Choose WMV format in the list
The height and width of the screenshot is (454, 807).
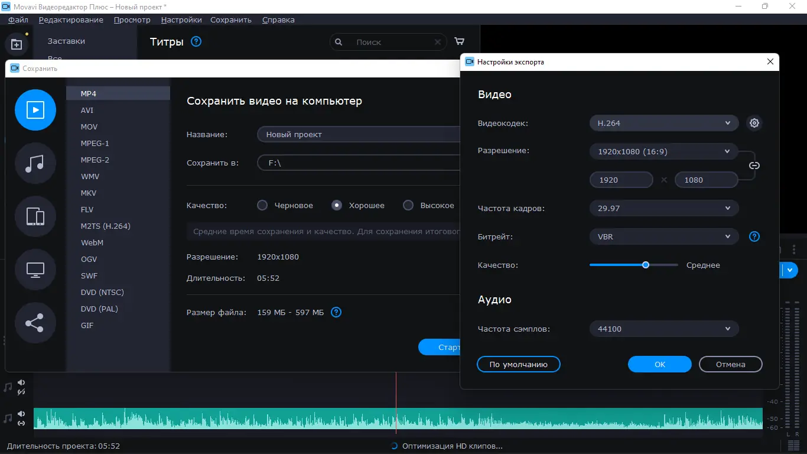pyautogui.click(x=118, y=176)
